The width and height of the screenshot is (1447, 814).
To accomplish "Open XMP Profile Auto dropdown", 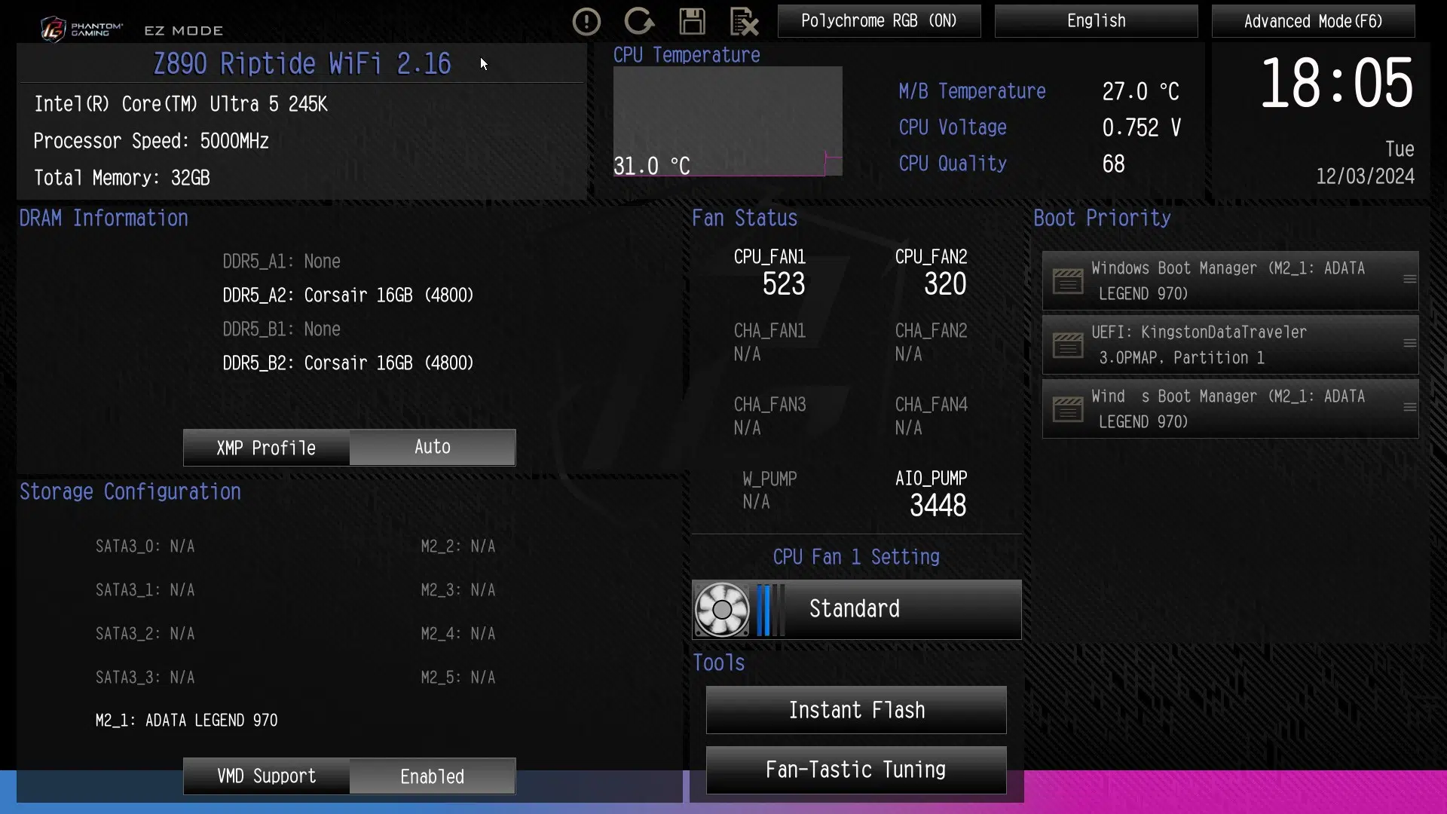I will (x=433, y=448).
